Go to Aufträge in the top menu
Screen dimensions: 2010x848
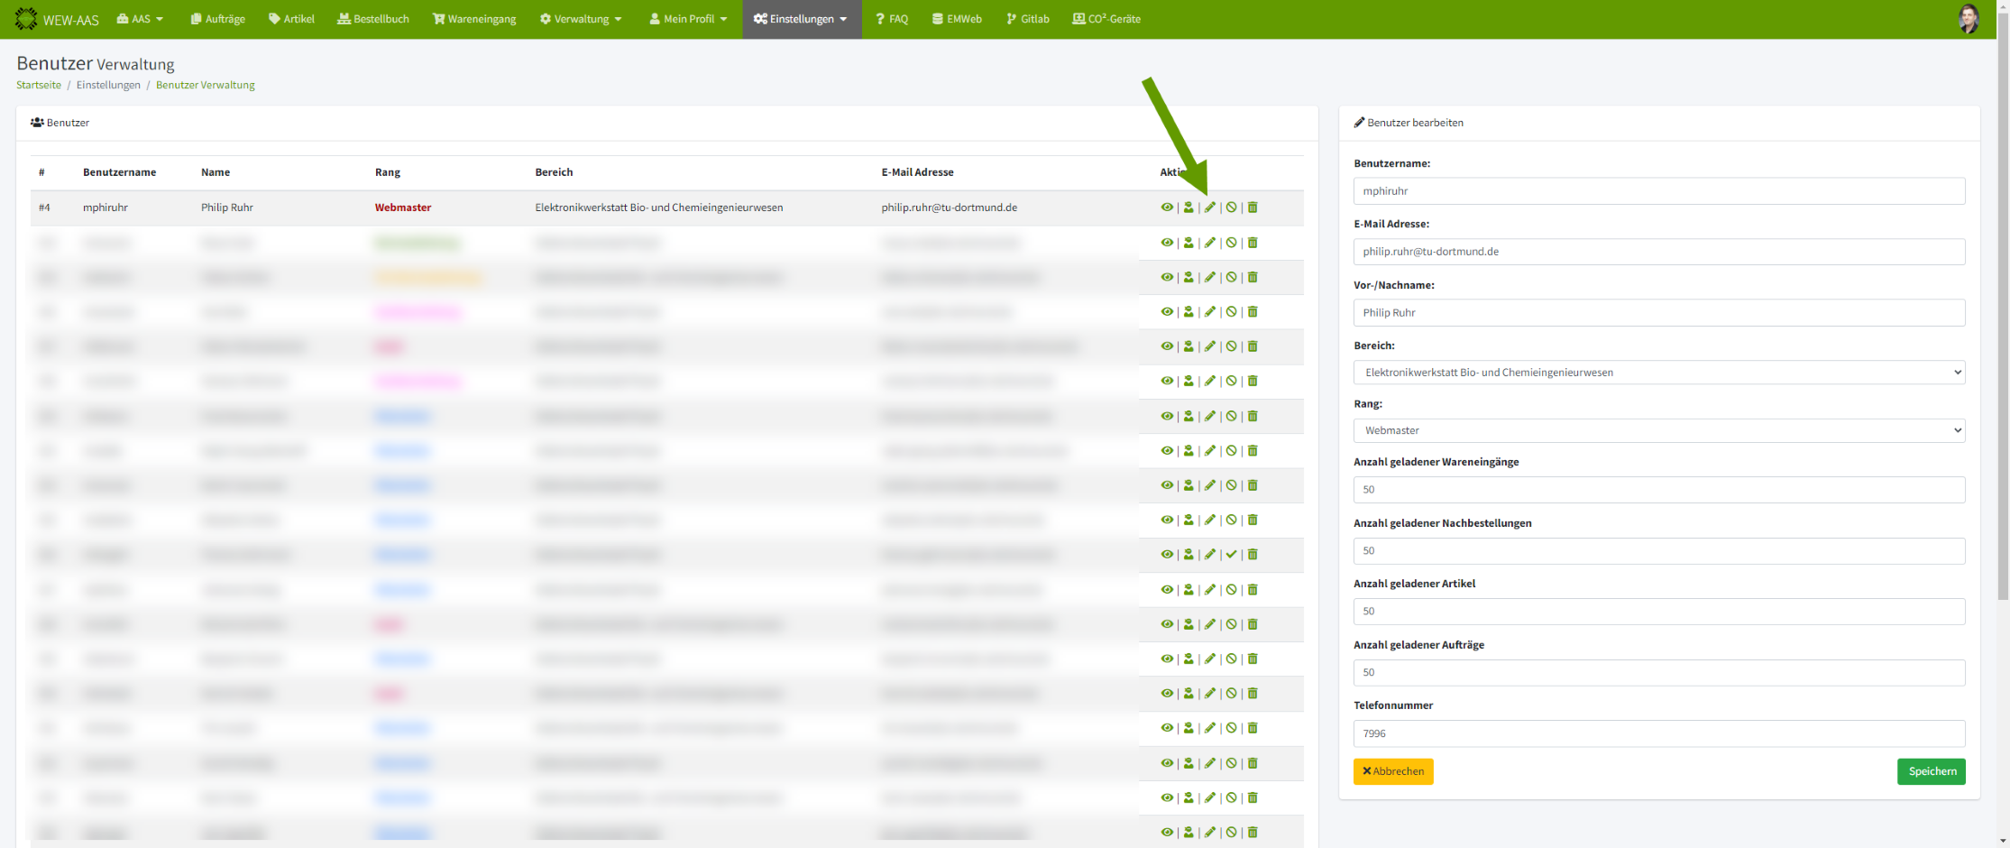pyautogui.click(x=218, y=19)
